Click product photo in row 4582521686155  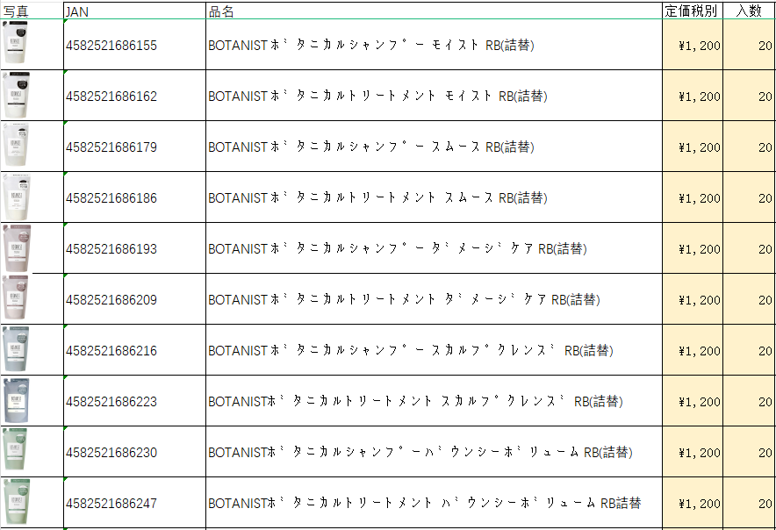point(15,42)
